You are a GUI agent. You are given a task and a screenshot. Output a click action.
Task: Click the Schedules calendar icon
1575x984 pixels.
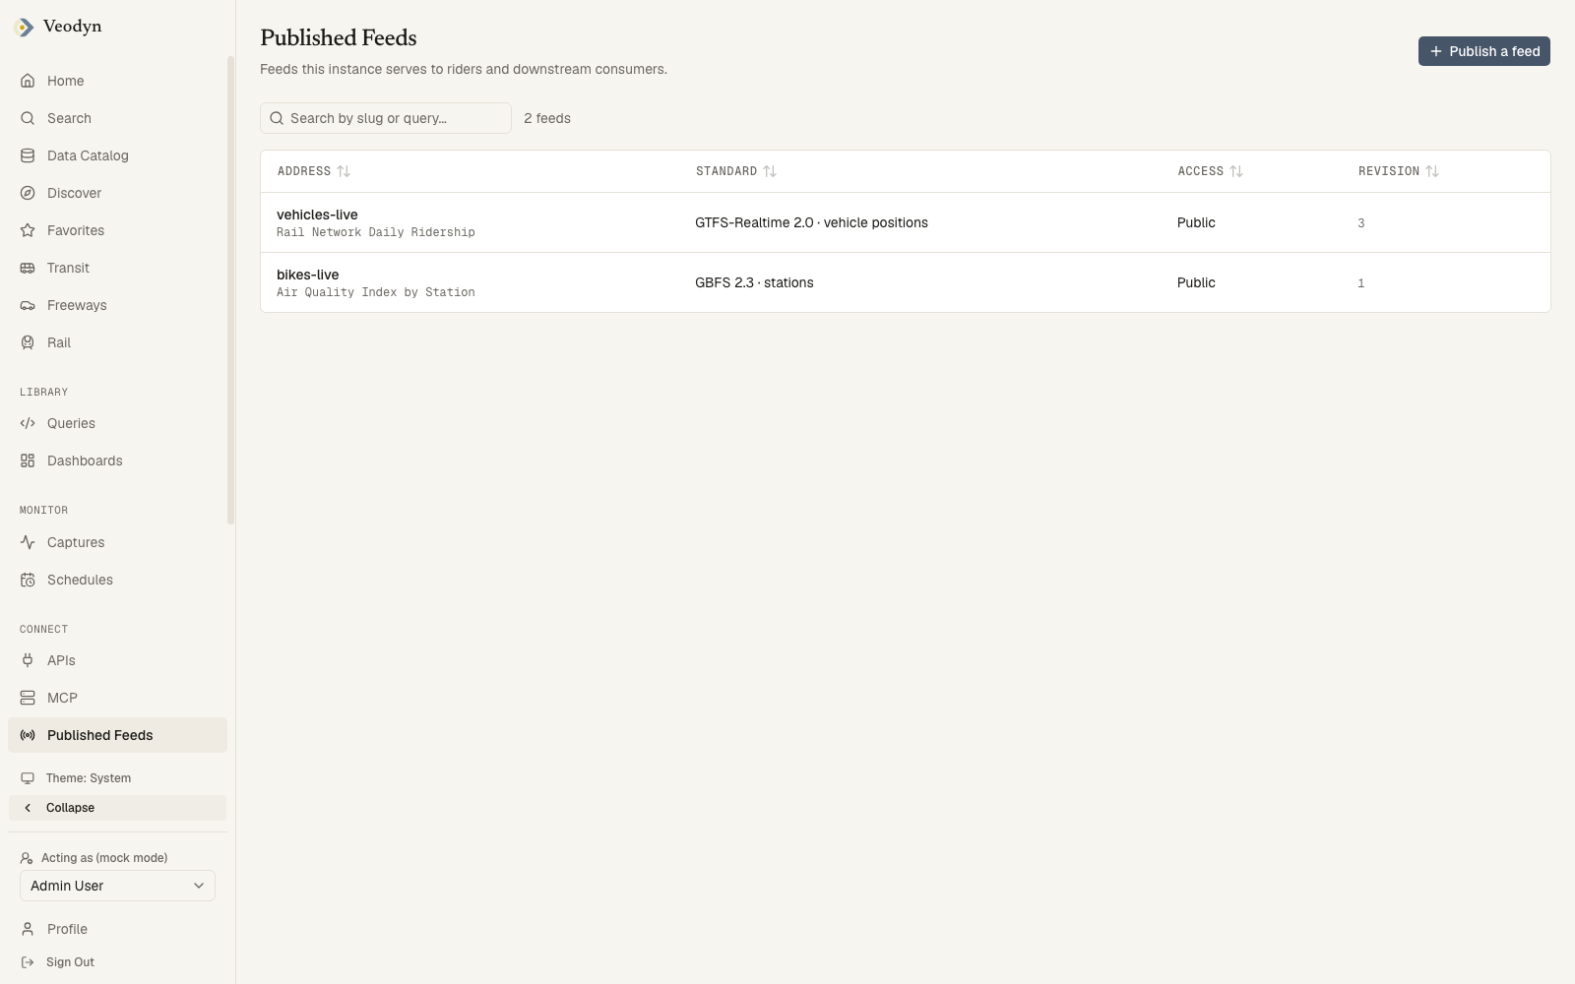point(28,580)
